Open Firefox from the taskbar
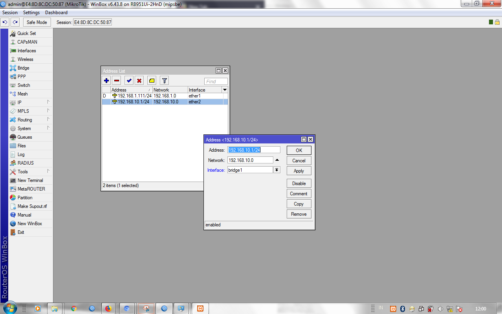The height and width of the screenshot is (314, 502). coord(108,308)
